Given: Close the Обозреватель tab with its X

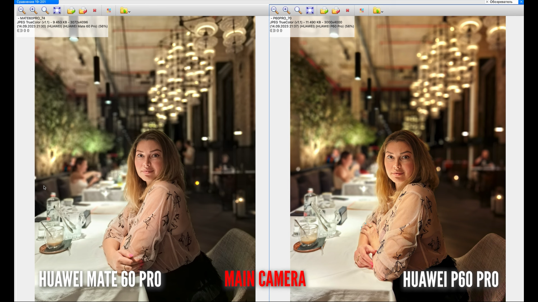Looking at the screenshot, I should (x=487, y=2).
